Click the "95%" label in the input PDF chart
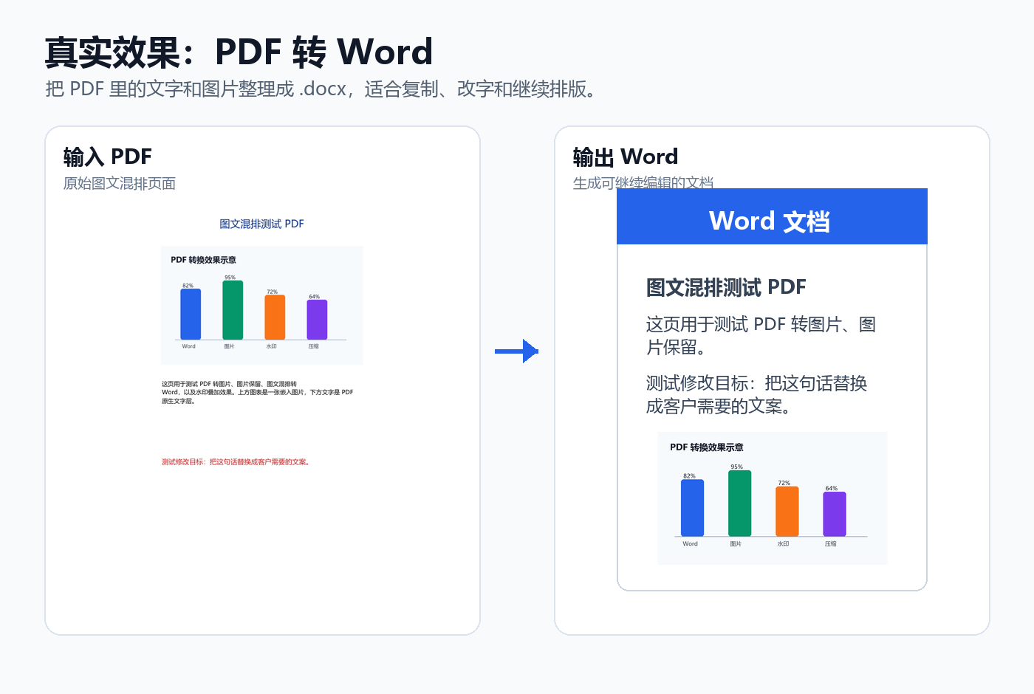 click(x=230, y=278)
